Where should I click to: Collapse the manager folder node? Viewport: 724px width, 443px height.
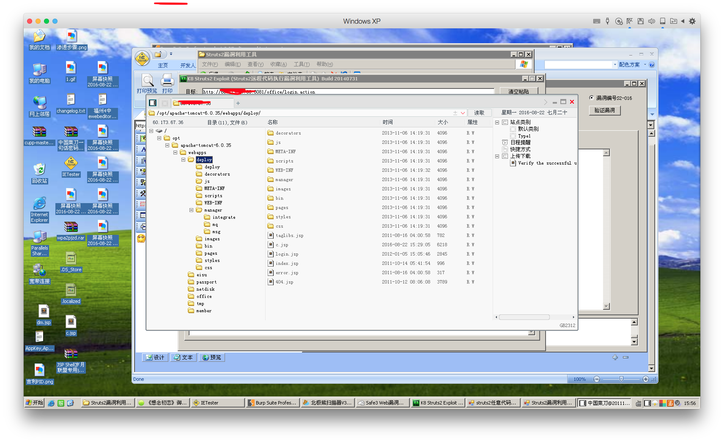pos(191,210)
